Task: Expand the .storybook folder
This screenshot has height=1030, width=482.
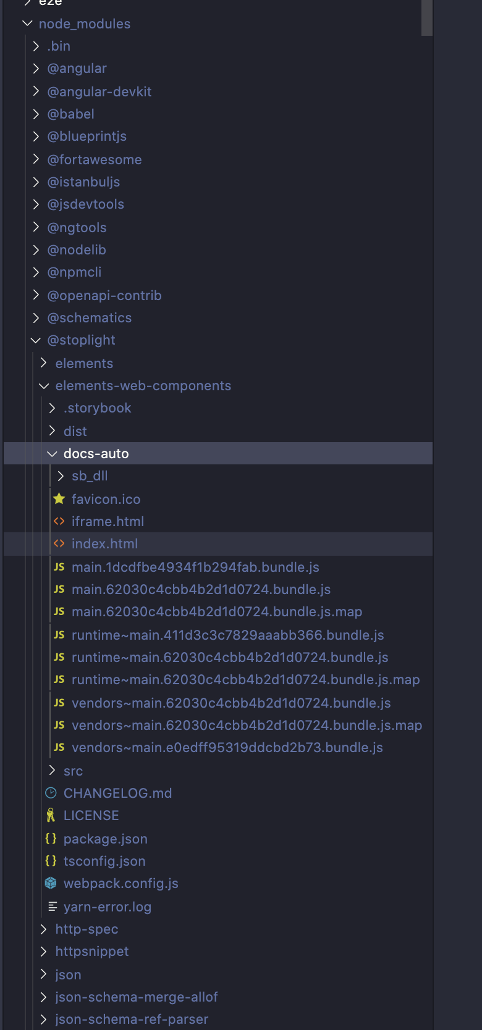Action: (52, 408)
